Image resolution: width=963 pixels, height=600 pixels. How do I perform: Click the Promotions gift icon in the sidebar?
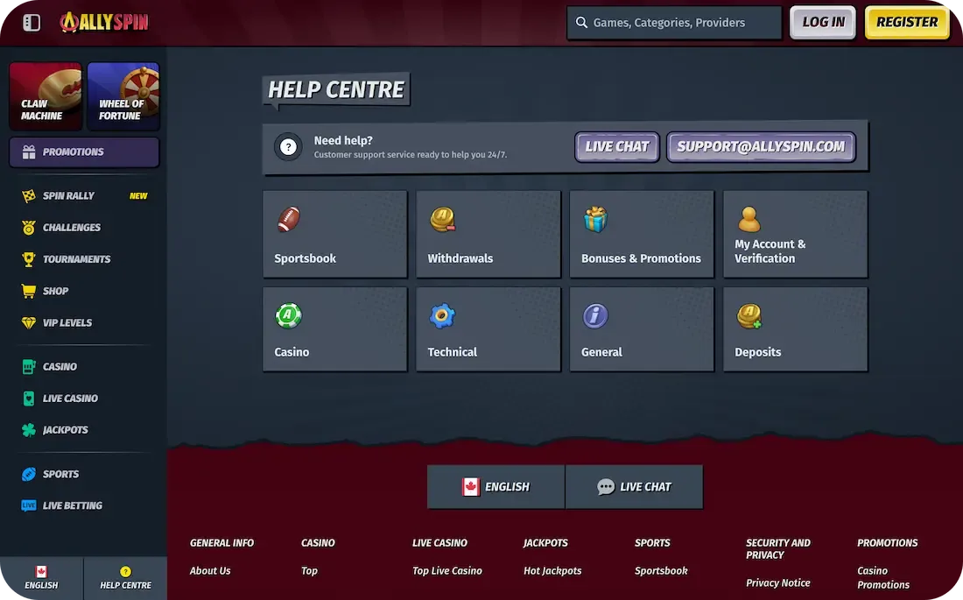tap(29, 152)
